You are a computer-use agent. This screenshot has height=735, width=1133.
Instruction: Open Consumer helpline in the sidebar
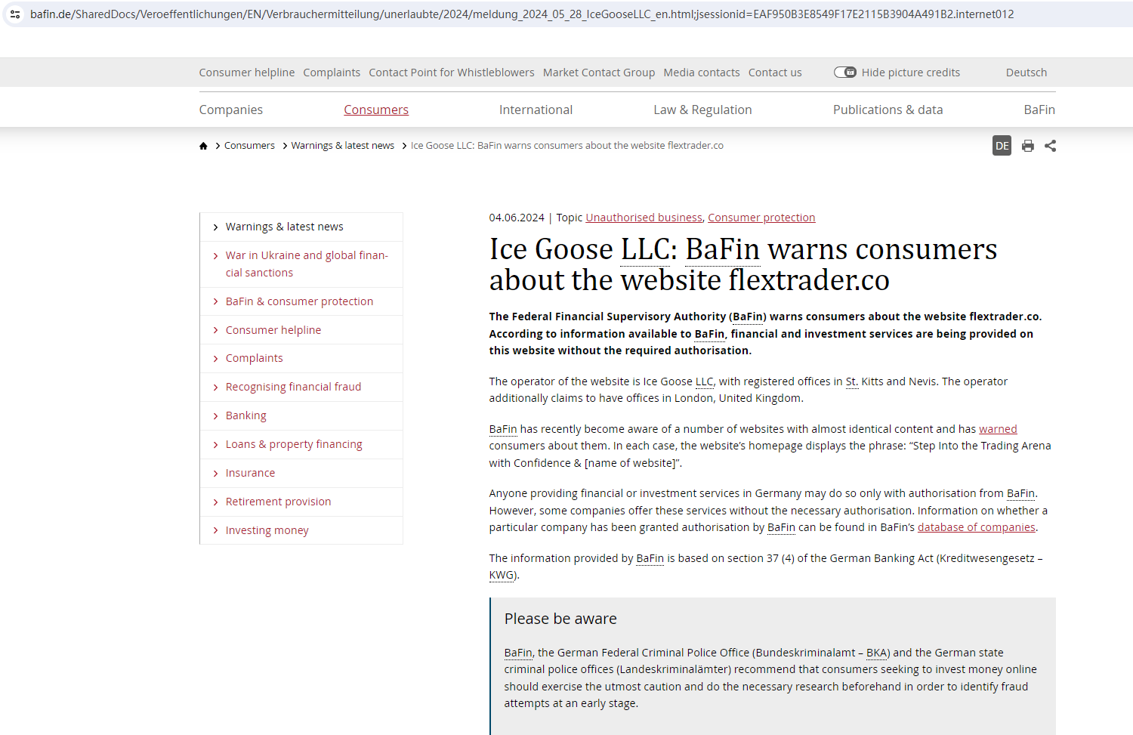coord(273,330)
